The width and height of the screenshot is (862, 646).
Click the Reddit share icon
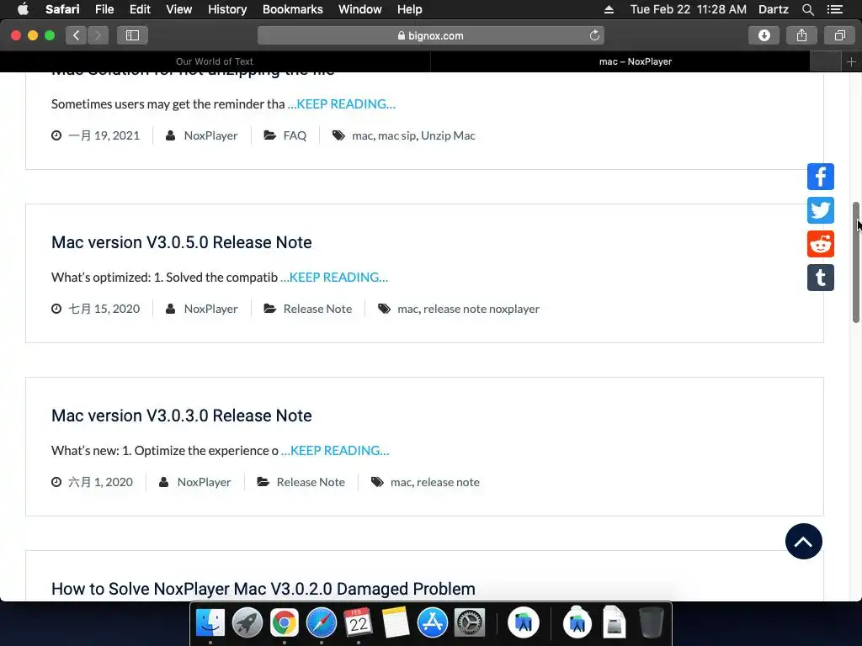(820, 244)
